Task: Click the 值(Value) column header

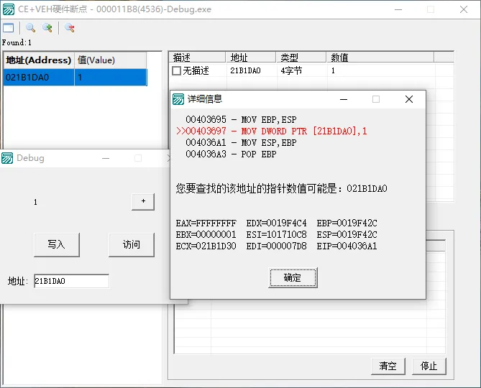Action: click(109, 60)
